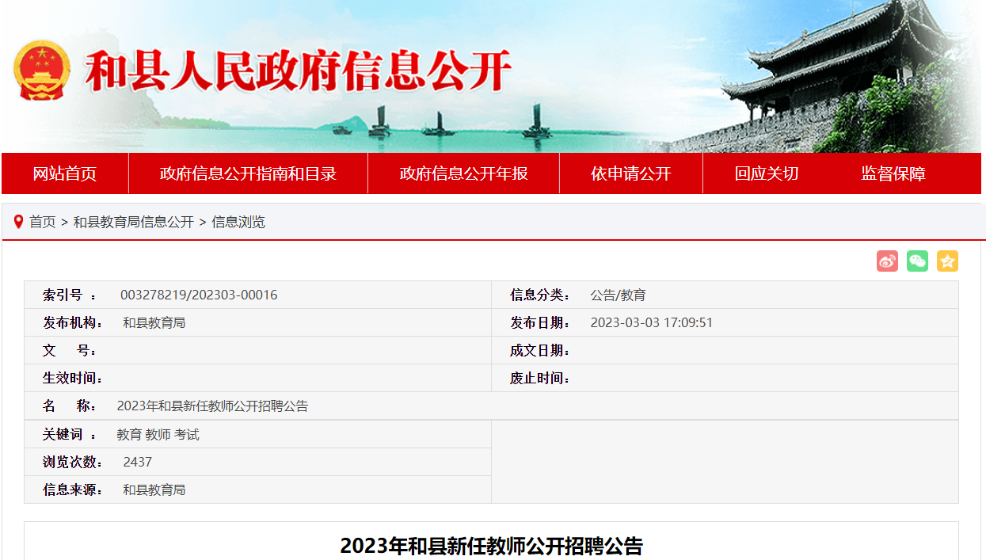Open the 和县教育局信息公开 breadcrumb link

pyautogui.click(x=134, y=222)
